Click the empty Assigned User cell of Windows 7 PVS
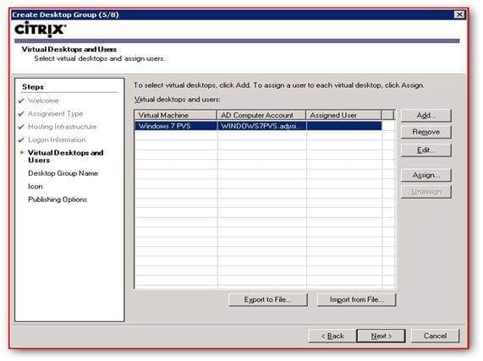This screenshot has width=483, height=361. coord(344,126)
